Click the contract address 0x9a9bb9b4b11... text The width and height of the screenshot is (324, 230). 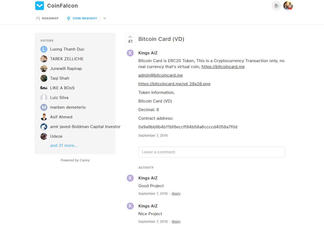188,127
